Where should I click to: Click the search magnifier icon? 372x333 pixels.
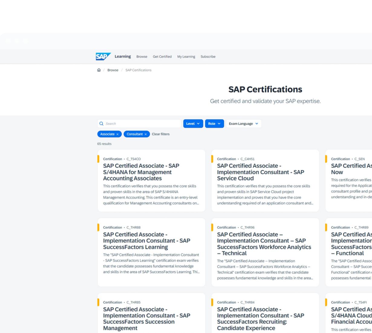pos(101,124)
